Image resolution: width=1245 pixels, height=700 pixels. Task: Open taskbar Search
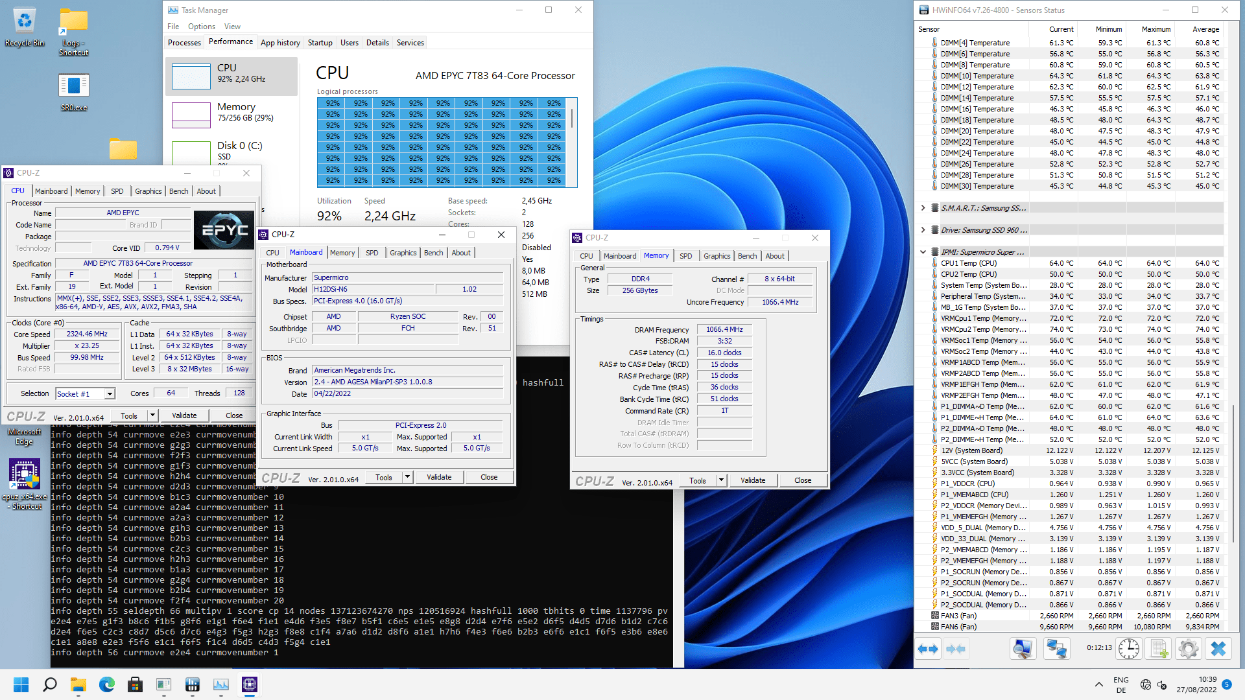point(50,684)
